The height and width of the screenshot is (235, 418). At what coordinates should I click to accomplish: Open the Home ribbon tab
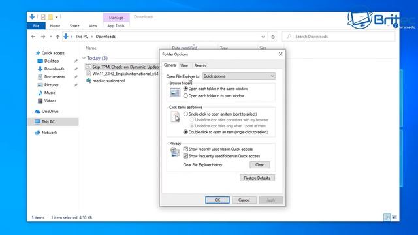[55, 26]
